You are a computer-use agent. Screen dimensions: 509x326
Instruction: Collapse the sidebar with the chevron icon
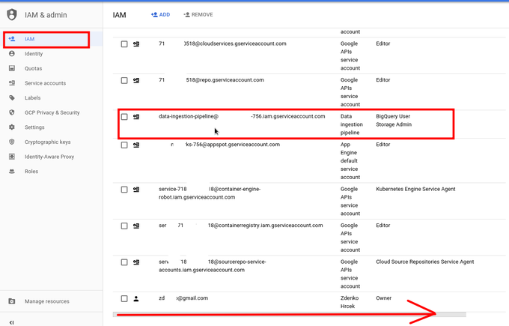12,322
